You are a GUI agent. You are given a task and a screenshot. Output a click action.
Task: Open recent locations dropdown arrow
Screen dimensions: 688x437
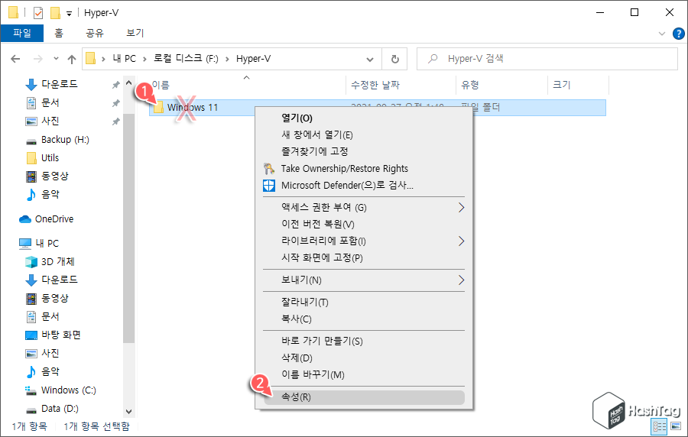56,59
